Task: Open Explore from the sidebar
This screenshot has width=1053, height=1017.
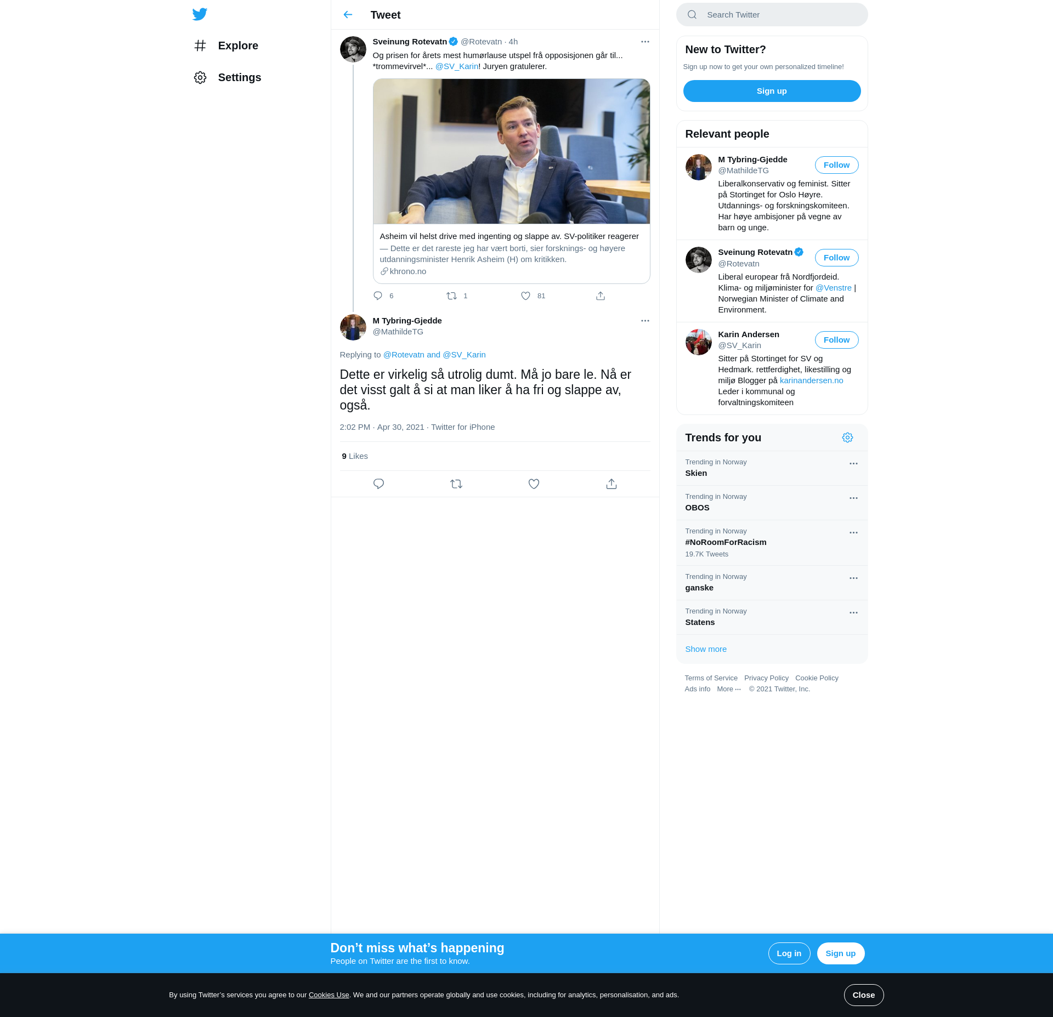Action: (226, 46)
